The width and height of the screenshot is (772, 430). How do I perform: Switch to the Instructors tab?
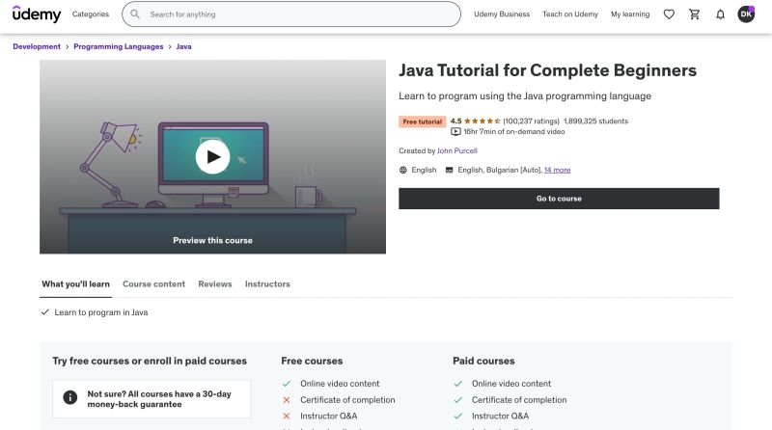click(x=267, y=284)
